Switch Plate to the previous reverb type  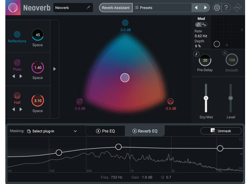tap(14, 76)
